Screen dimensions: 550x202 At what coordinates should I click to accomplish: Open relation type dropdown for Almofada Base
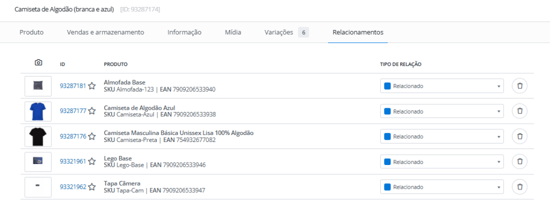pos(442,86)
